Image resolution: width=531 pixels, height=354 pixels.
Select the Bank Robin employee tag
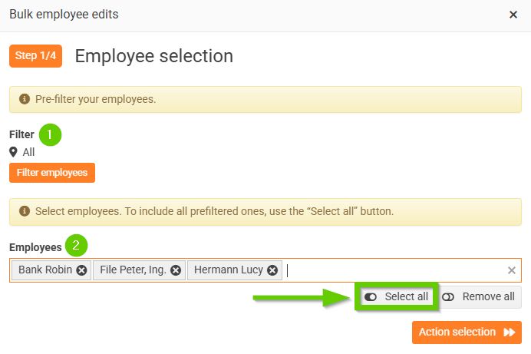44,270
